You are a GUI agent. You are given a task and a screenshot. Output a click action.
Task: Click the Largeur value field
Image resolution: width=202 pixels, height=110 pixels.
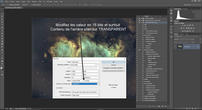tap(77, 71)
